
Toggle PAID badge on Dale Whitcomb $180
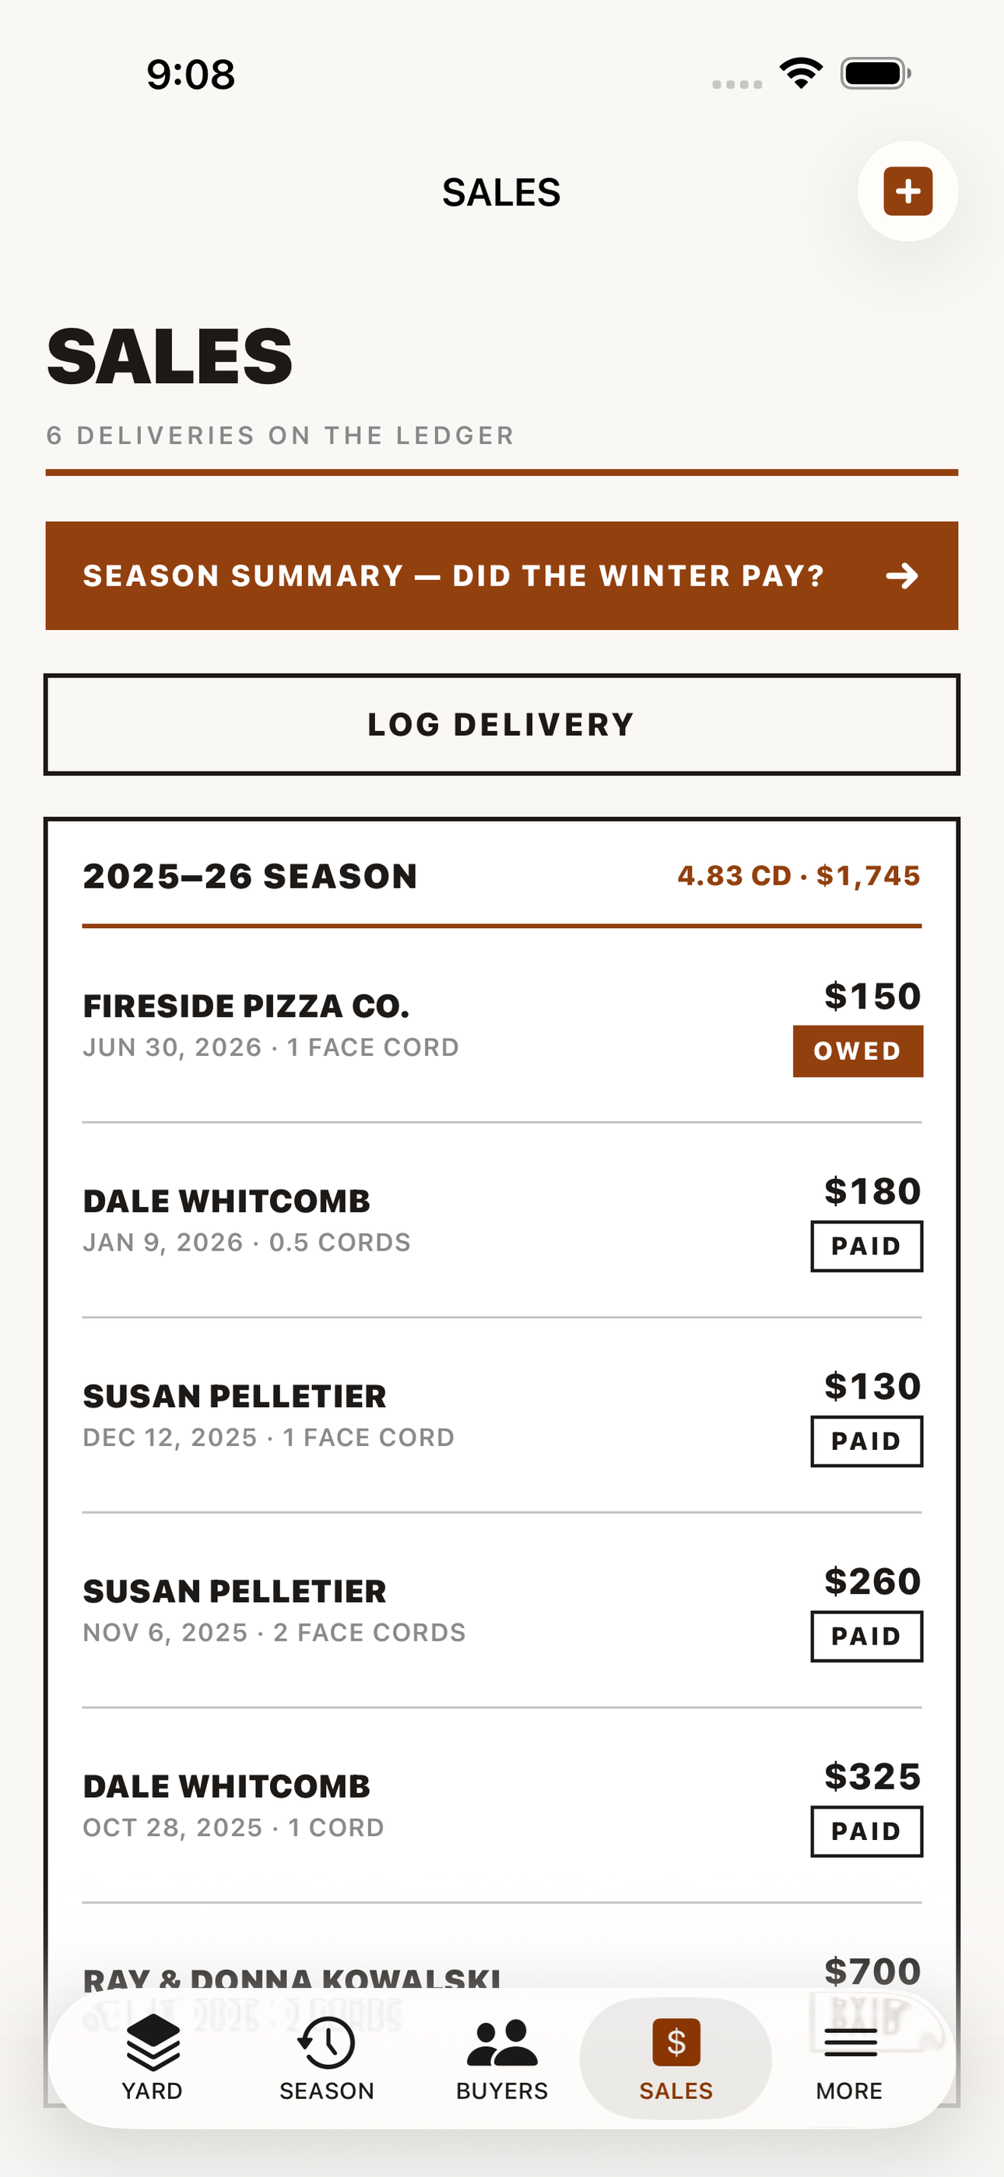866,1246
